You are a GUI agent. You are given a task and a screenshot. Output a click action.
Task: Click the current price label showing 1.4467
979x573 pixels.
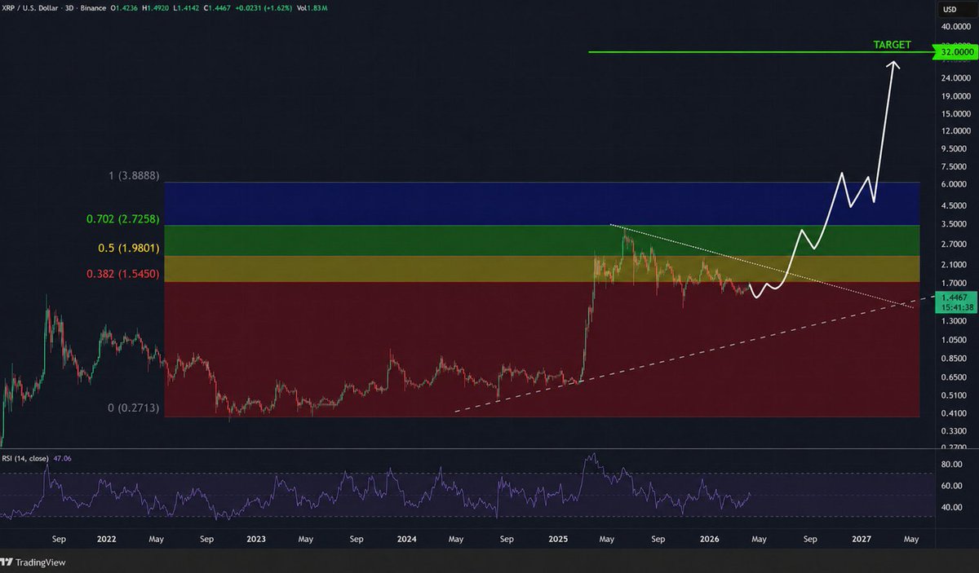[955, 299]
